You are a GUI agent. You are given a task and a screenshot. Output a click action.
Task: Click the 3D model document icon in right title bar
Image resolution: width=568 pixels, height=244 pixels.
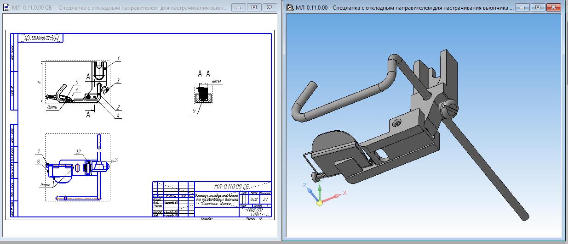290,7
